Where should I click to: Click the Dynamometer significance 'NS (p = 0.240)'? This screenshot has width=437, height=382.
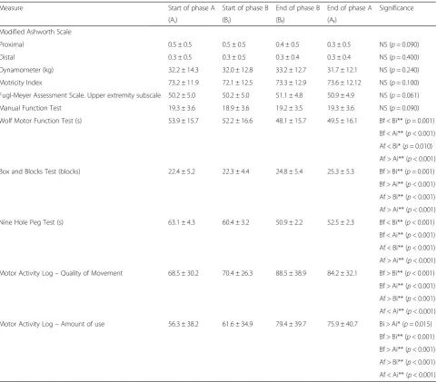(399, 70)
